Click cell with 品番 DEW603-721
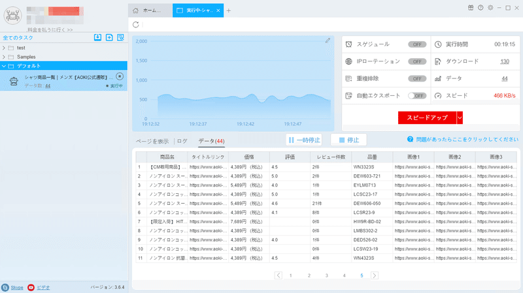523x293 pixels. [372, 176]
